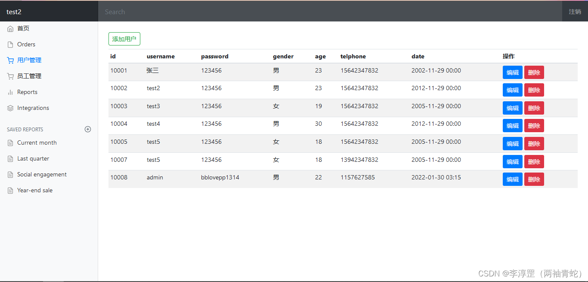Select telephone cell 1157627585
Viewport: 588px width, 282px height.
[358, 177]
